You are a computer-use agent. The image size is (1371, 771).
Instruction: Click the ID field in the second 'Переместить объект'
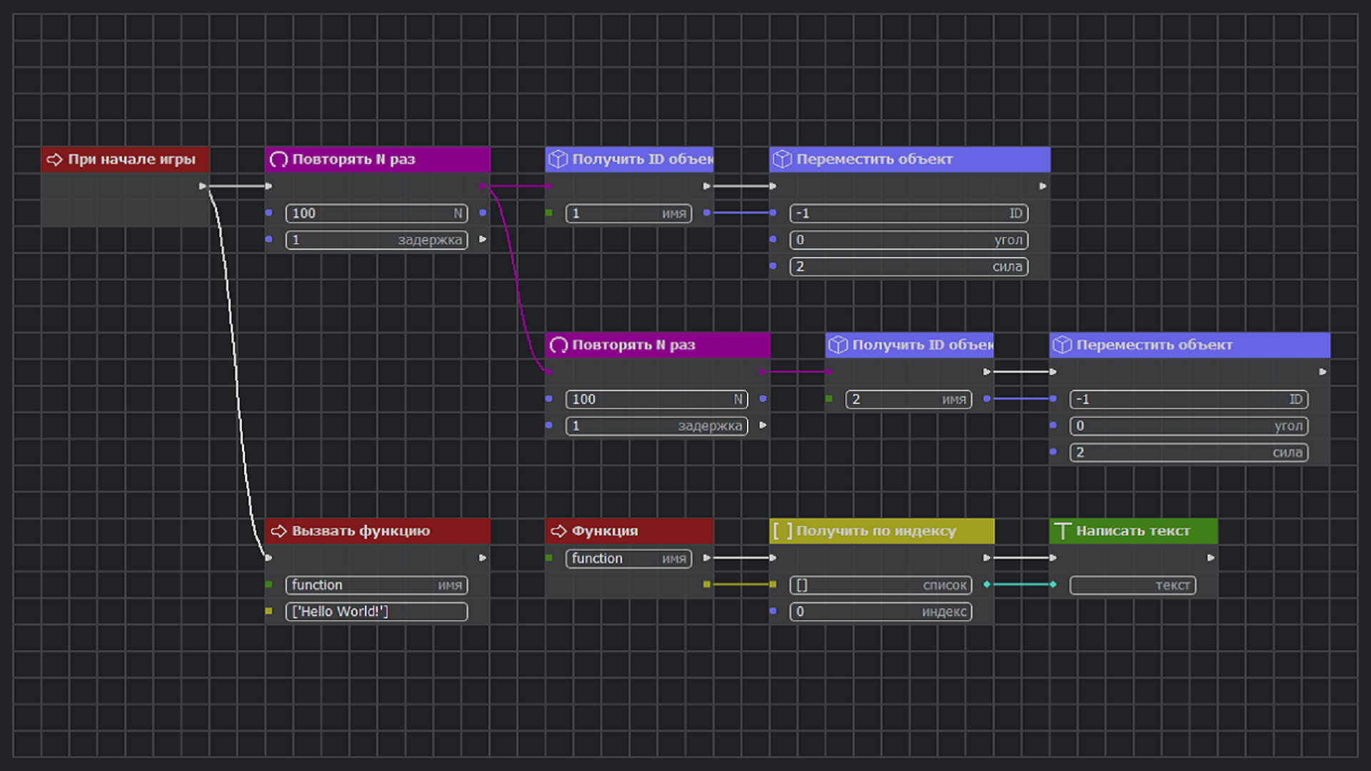(1189, 399)
